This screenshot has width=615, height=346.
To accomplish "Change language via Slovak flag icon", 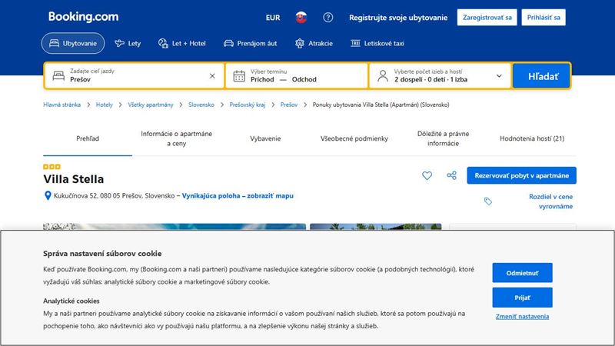I will [x=301, y=17].
